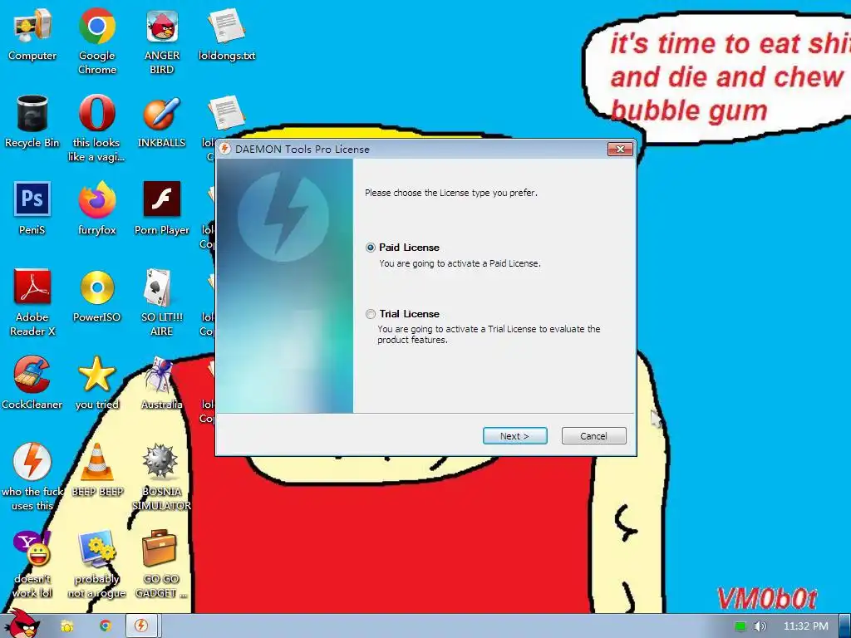Open the pinned folder icon on taskbar

(66, 626)
